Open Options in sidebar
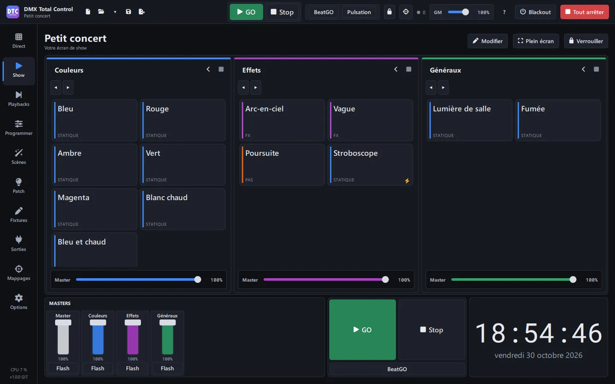Screen dimensions: 615x384 19,302
